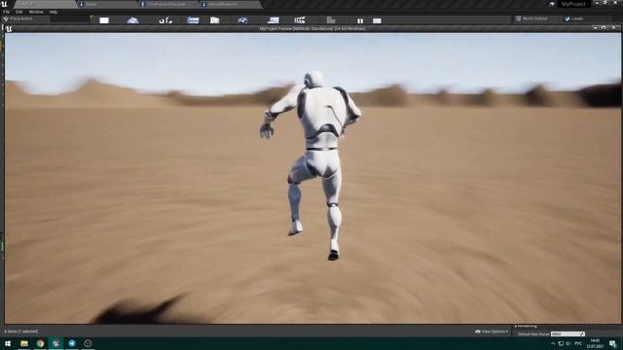623x350 pixels.
Task: Select the World Outliner panel tab
Action: (x=531, y=18)
